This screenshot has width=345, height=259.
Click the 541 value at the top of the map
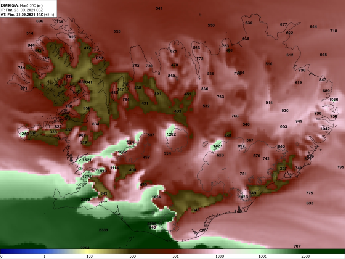click(x=159, y=8)
